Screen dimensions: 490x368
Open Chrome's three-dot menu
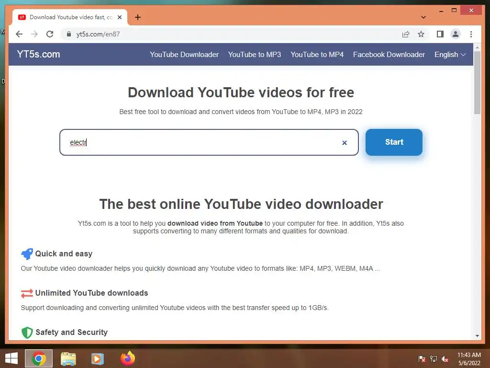[x=471, y=34]
